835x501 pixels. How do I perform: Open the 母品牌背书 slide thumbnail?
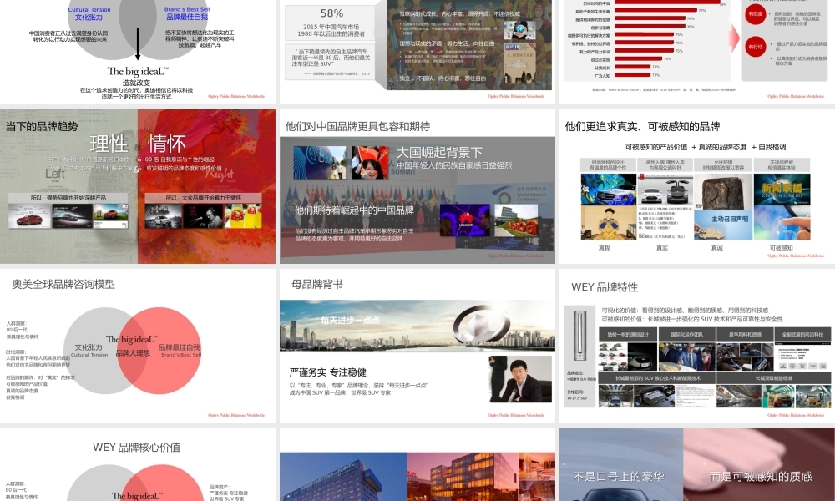click(417, 345)
